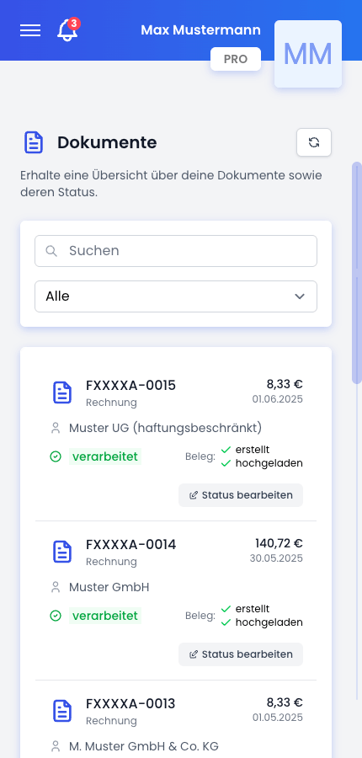Click the Max Mustermann user name
The width and height of the screenshot is (362, 758).
[200, 30]
